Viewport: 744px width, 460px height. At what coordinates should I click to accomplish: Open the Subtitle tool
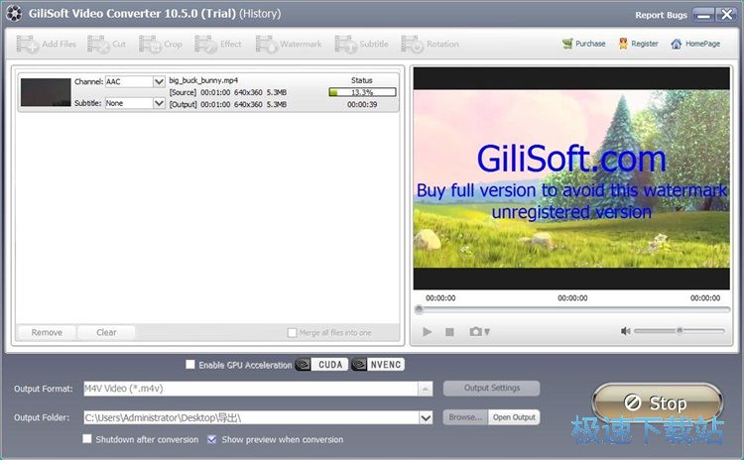pos(361,44)
